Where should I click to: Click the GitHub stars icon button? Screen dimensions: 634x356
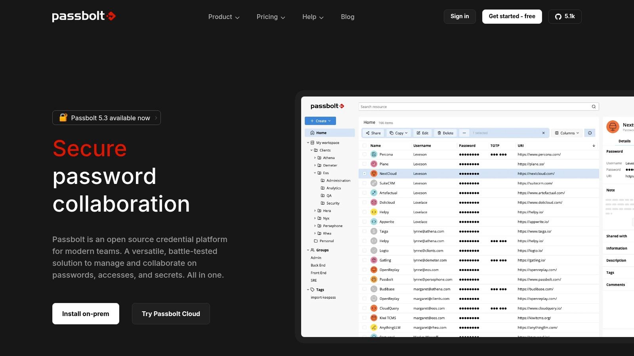coord(565,17)
